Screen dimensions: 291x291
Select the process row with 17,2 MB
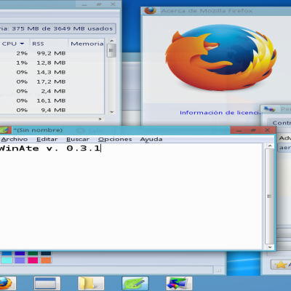[52, 81]
